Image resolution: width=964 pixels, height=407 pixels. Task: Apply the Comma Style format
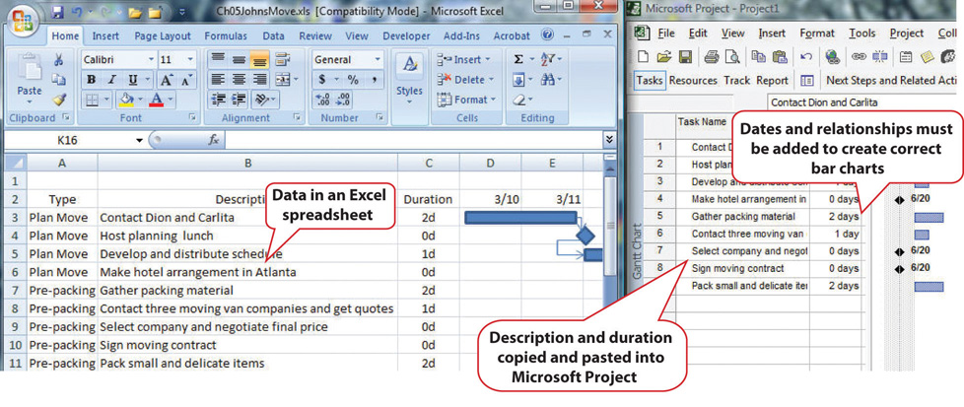(x=375, y=79)
